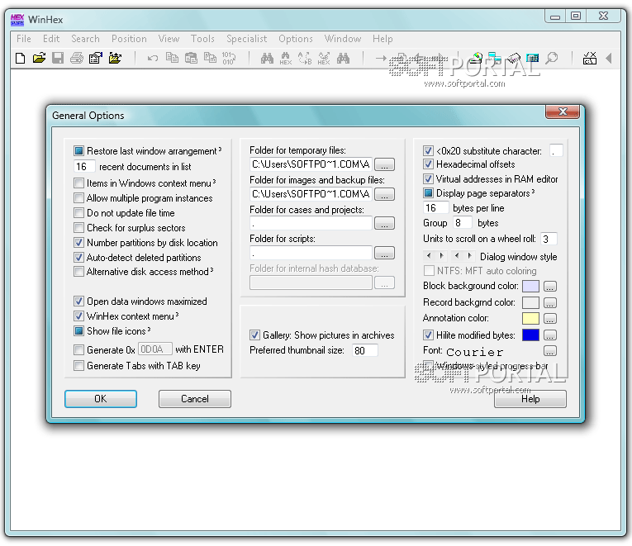Click the Print toolbar icon

pyautogui.click(x=77, y=59)
